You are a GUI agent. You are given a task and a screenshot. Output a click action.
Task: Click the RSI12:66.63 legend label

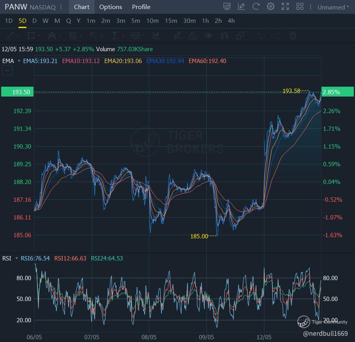click(70, 258)
